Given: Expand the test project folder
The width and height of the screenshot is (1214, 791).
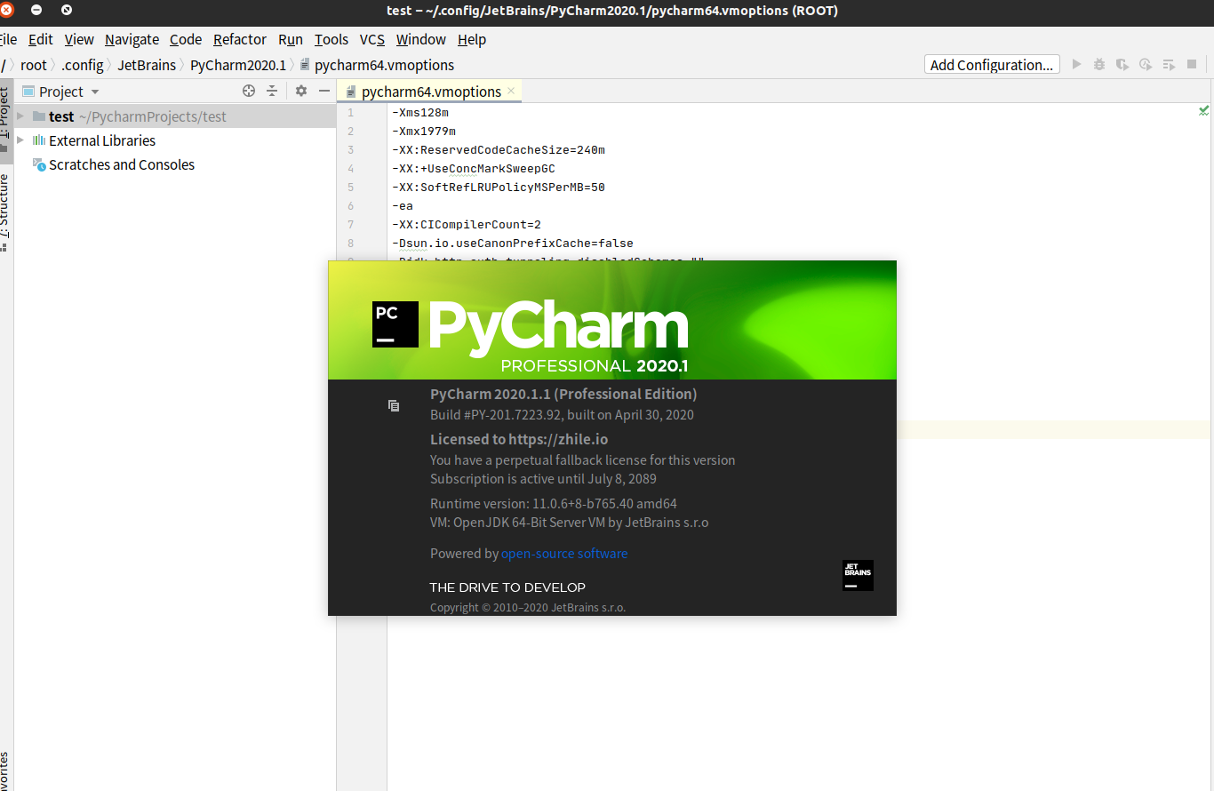Looking at the screenshot, I should (x=20, y=116).
